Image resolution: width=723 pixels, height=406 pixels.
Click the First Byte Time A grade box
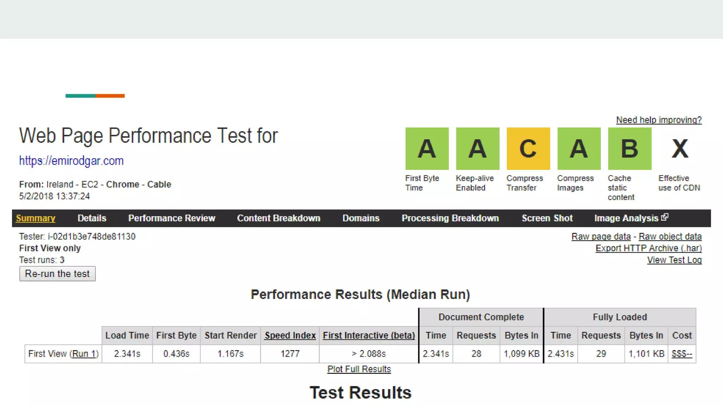tap(427, 148)
